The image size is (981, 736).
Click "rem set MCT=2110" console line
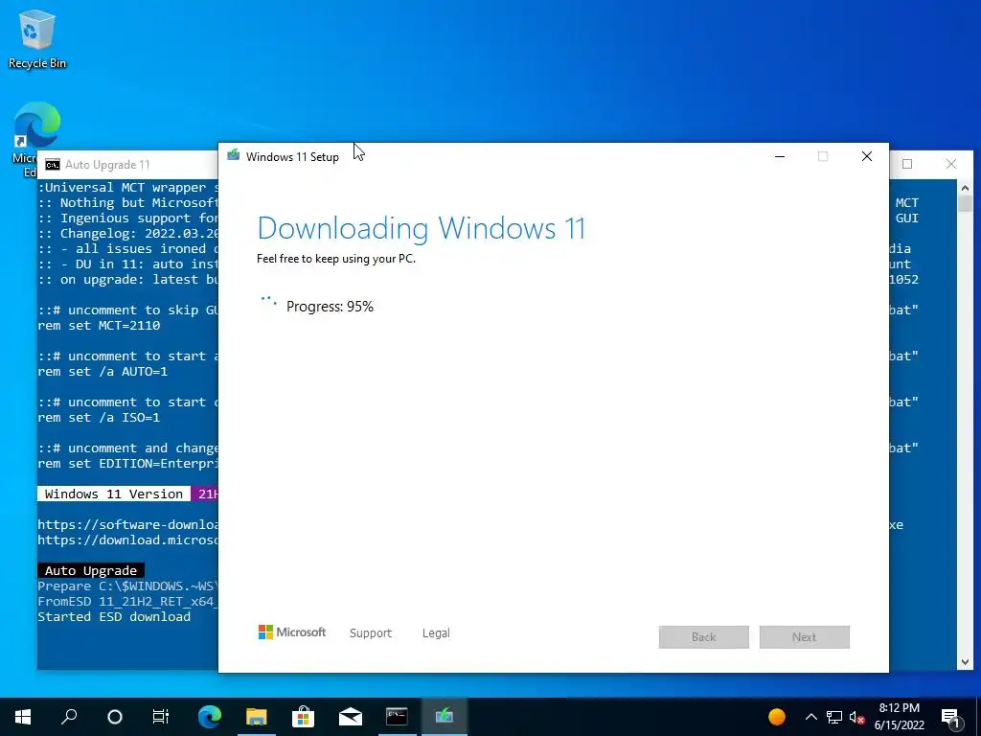click(99, 326)
